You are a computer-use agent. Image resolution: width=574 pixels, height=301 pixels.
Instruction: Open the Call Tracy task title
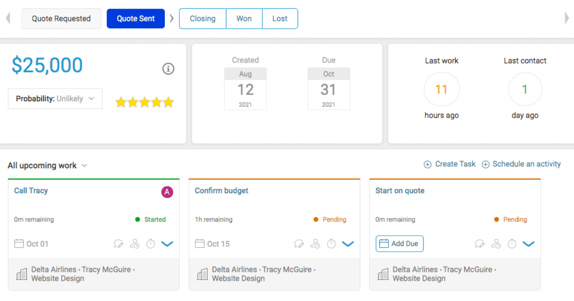click(x=31, y=191)
